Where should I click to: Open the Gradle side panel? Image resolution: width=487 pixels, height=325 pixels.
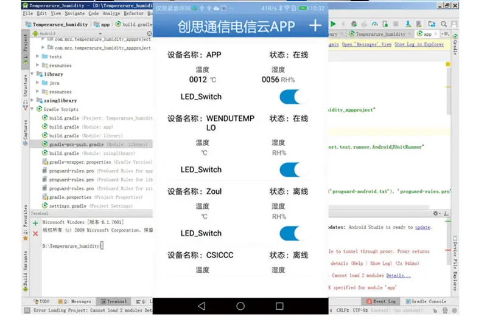coord(455,44)
